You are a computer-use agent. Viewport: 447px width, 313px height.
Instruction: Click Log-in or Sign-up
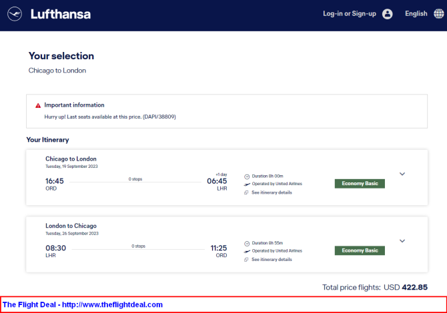349,14
